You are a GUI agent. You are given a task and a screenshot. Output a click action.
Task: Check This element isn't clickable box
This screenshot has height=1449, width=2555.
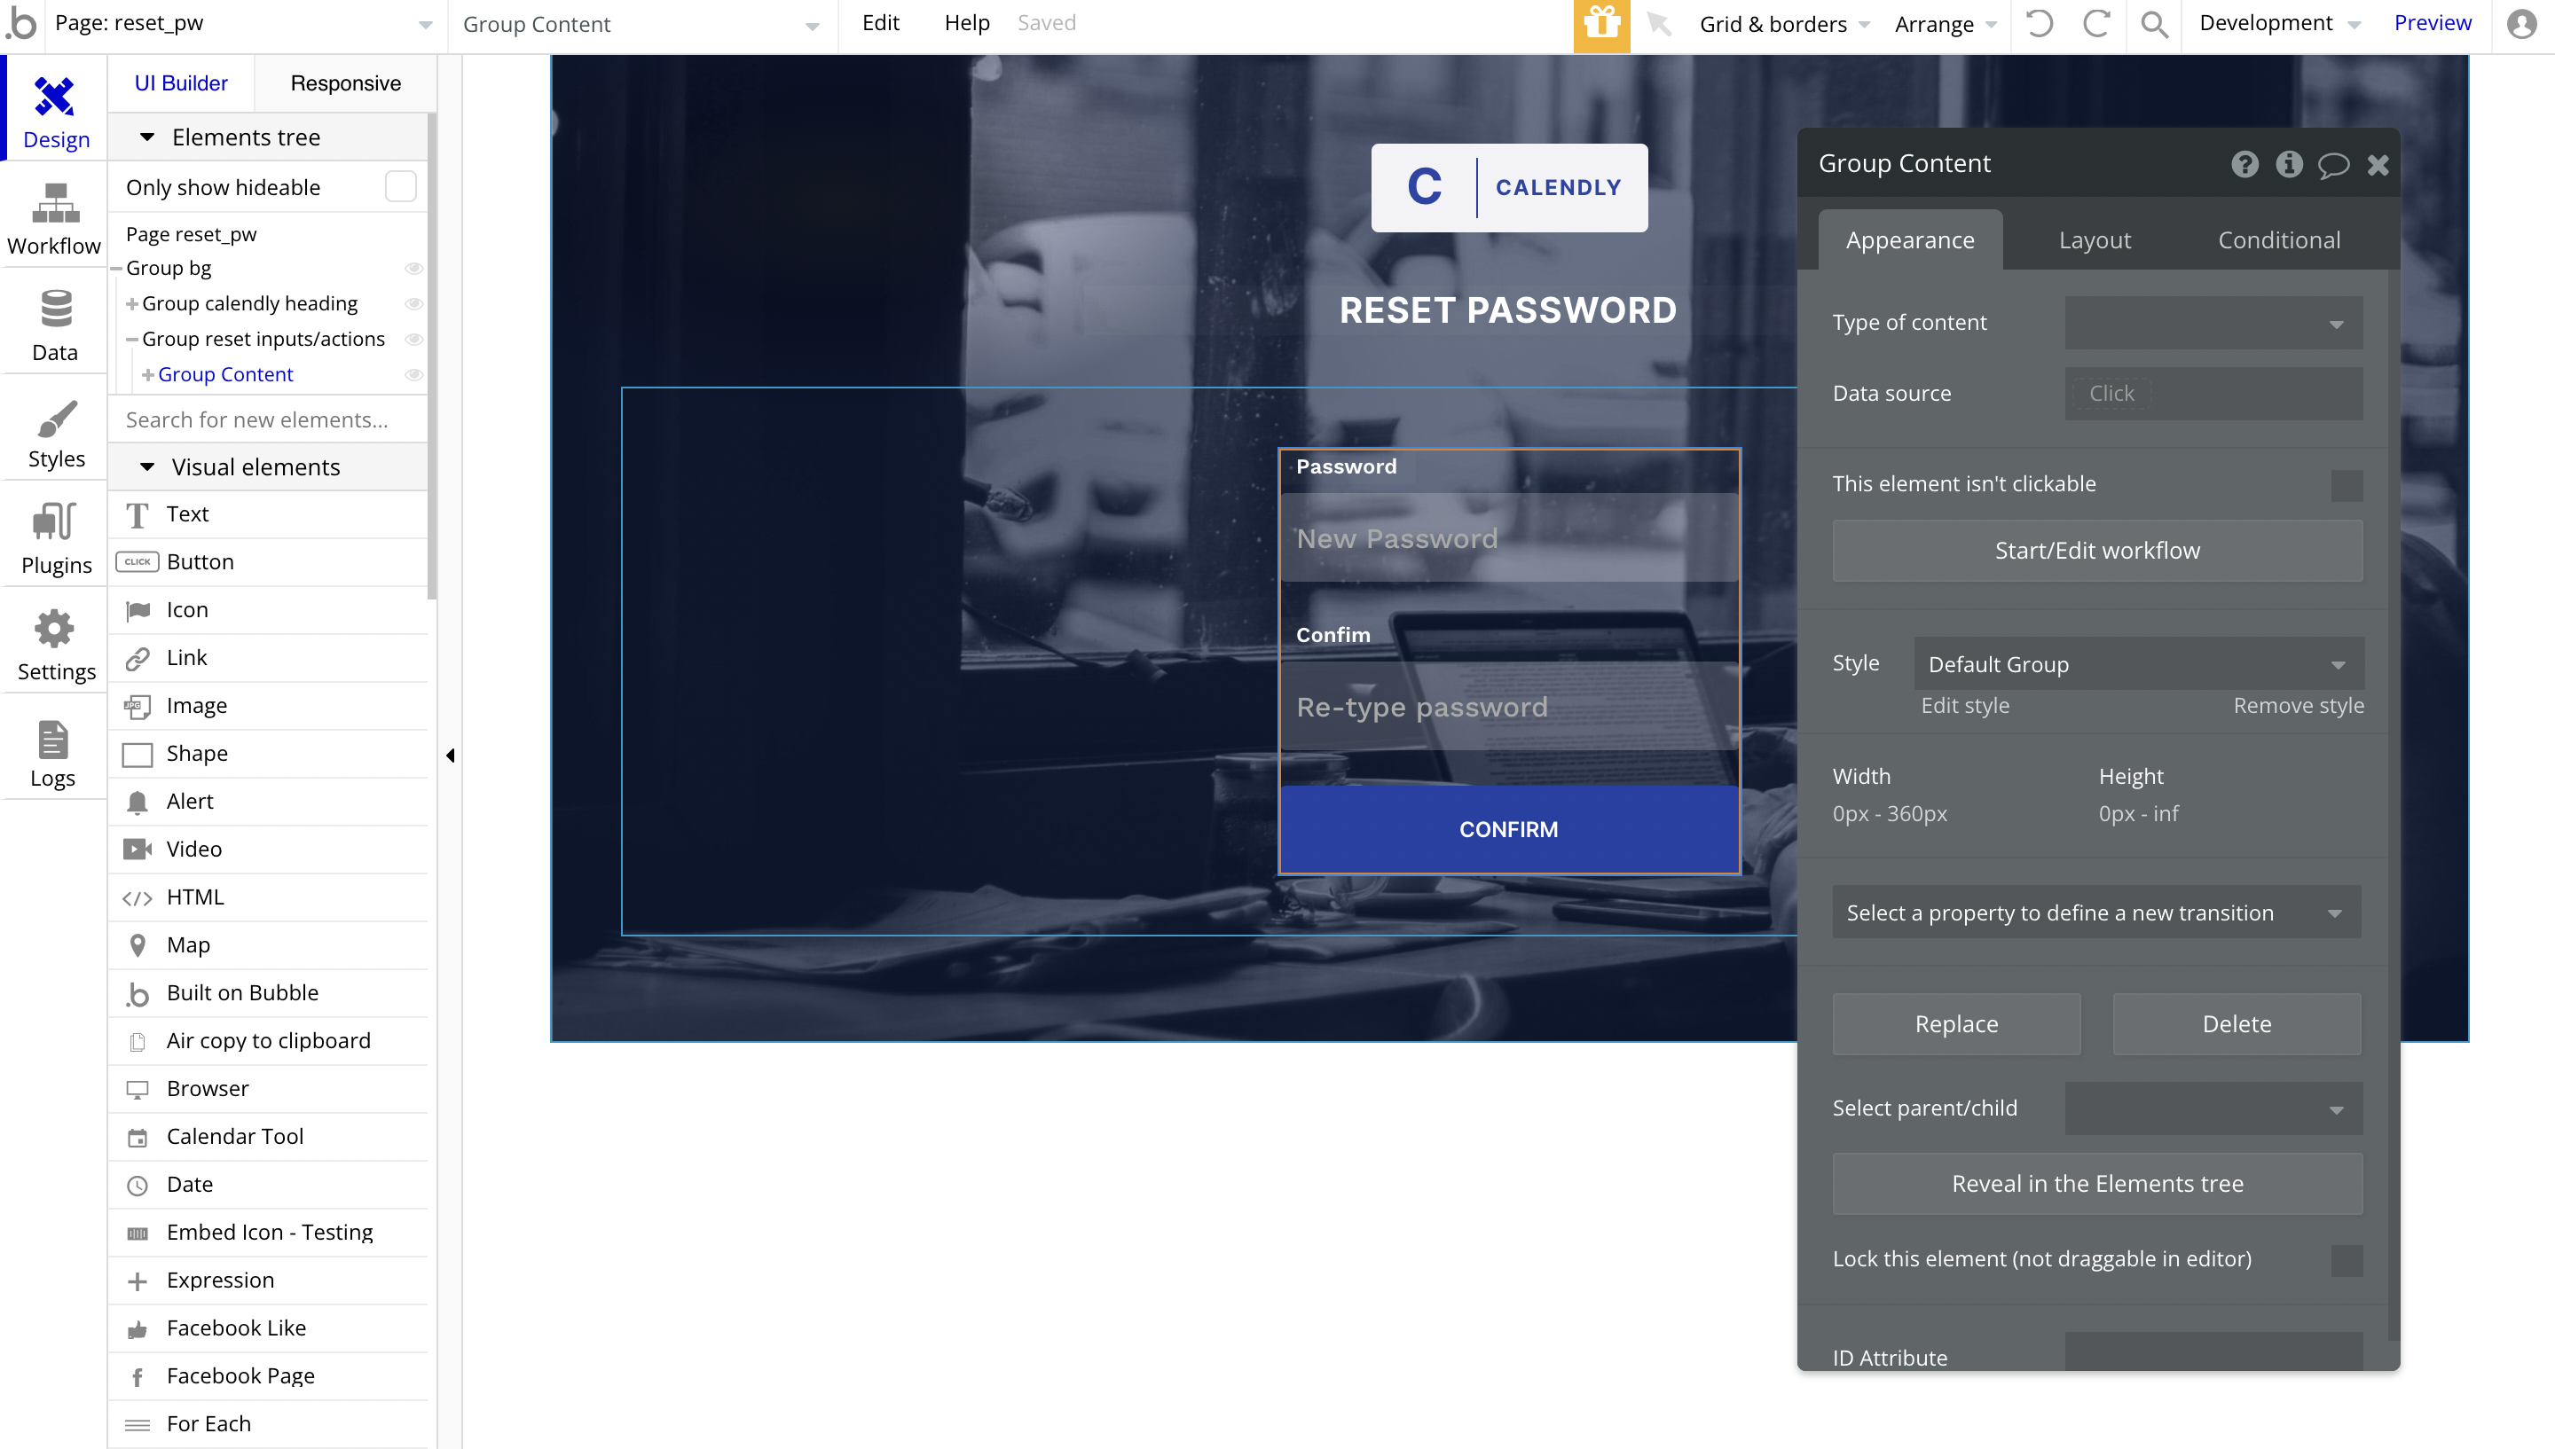(x=2346, y=485)
